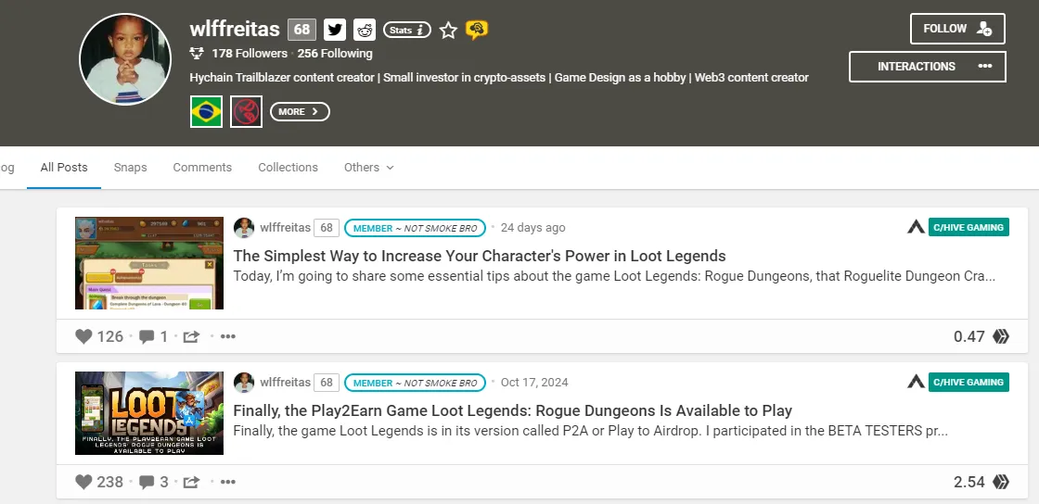This screenshot has width=1039, height=504.
Task: Toggle the favorite star icon
Action: 449,30
